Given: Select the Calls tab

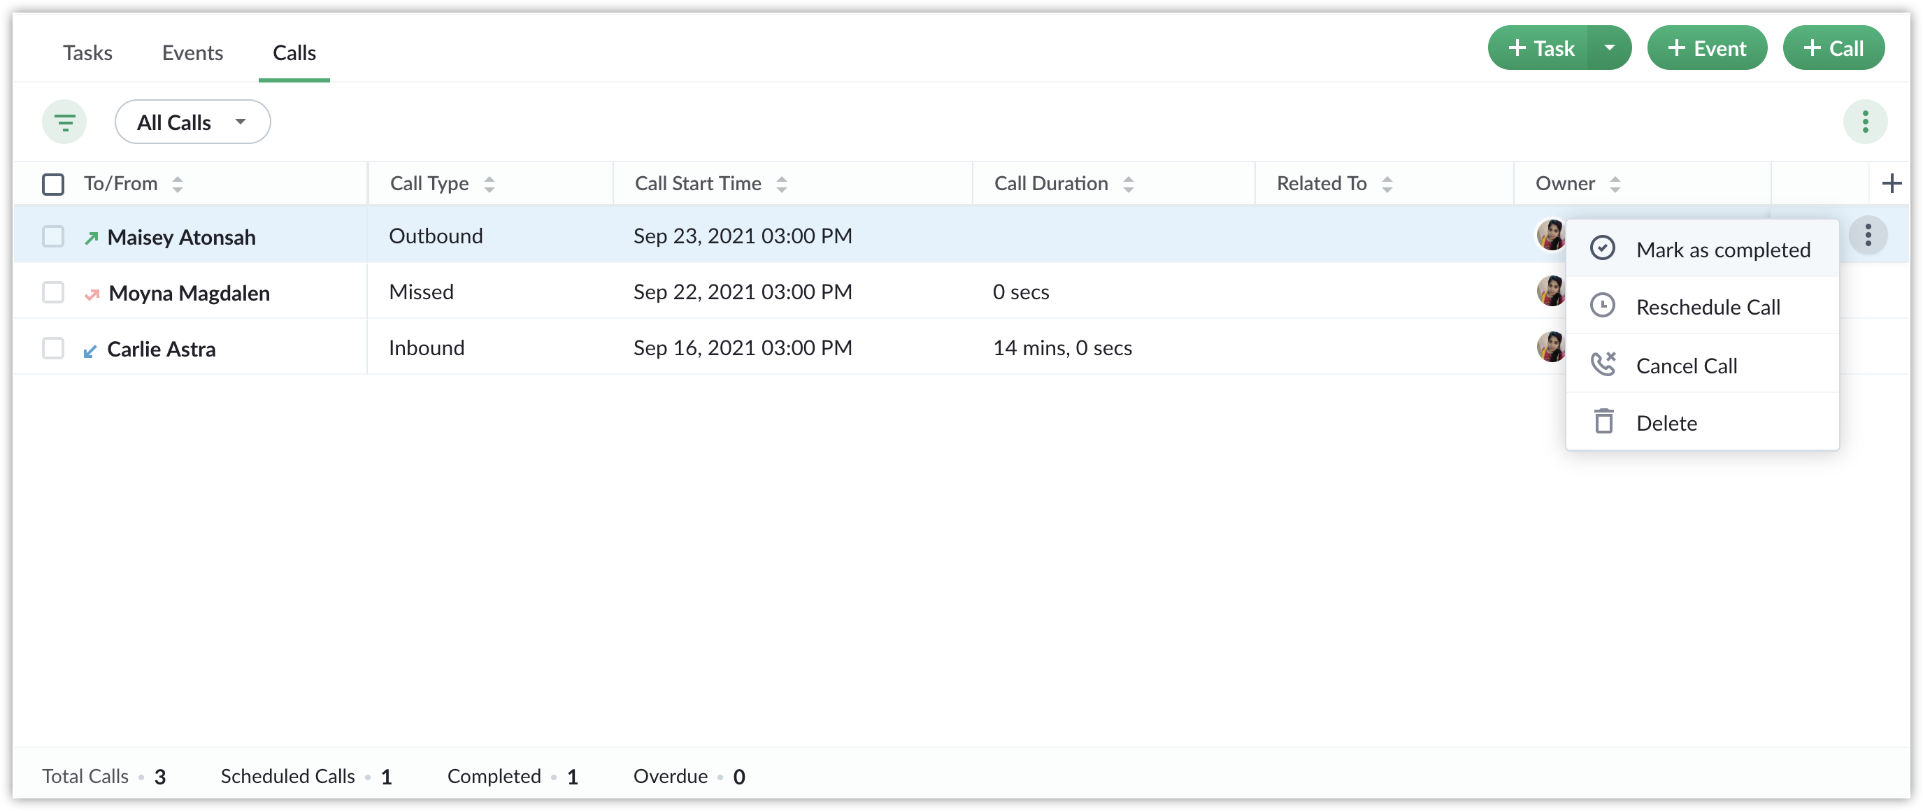Looking at the screenshot, I should click(294, 53).
